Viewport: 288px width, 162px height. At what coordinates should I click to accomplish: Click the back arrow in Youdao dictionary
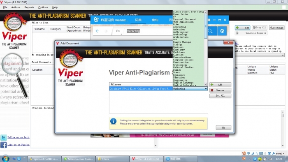[97, 31]
